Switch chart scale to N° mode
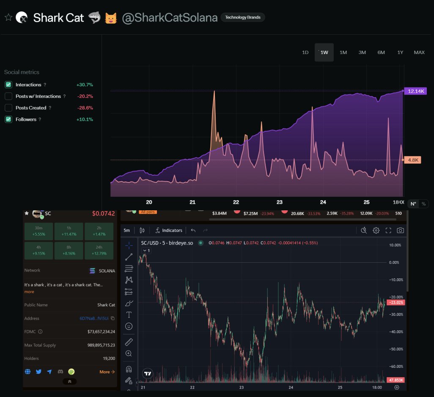The image size is (434, 397). pyautogui.click(x=413, y=204)
